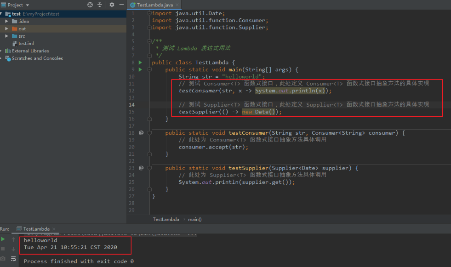The width and height of the screenshot is (451, 267).
Task: Click the Scratches and Consoles icon
Action: click(x=8, y=58)
